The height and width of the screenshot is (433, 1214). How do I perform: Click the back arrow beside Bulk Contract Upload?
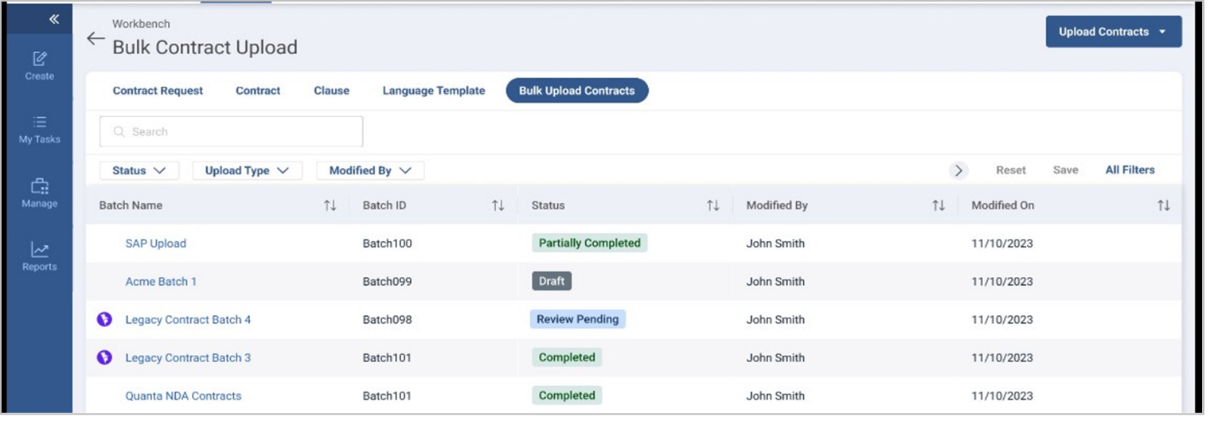point(96,39)
